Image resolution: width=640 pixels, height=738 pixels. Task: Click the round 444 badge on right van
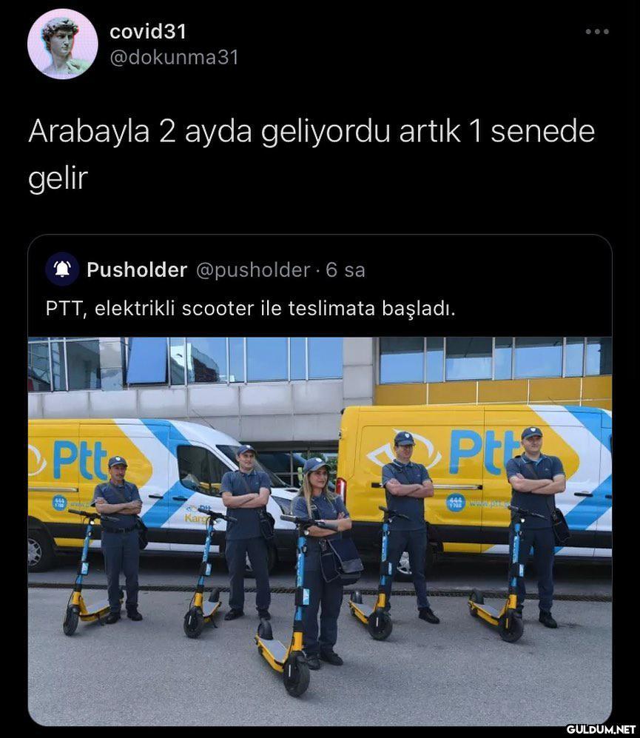click(x=456, y=502)
